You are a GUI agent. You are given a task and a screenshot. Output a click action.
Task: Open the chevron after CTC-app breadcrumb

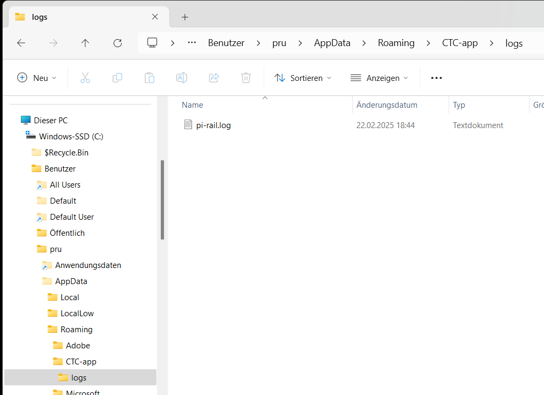(x=491, y=43)
